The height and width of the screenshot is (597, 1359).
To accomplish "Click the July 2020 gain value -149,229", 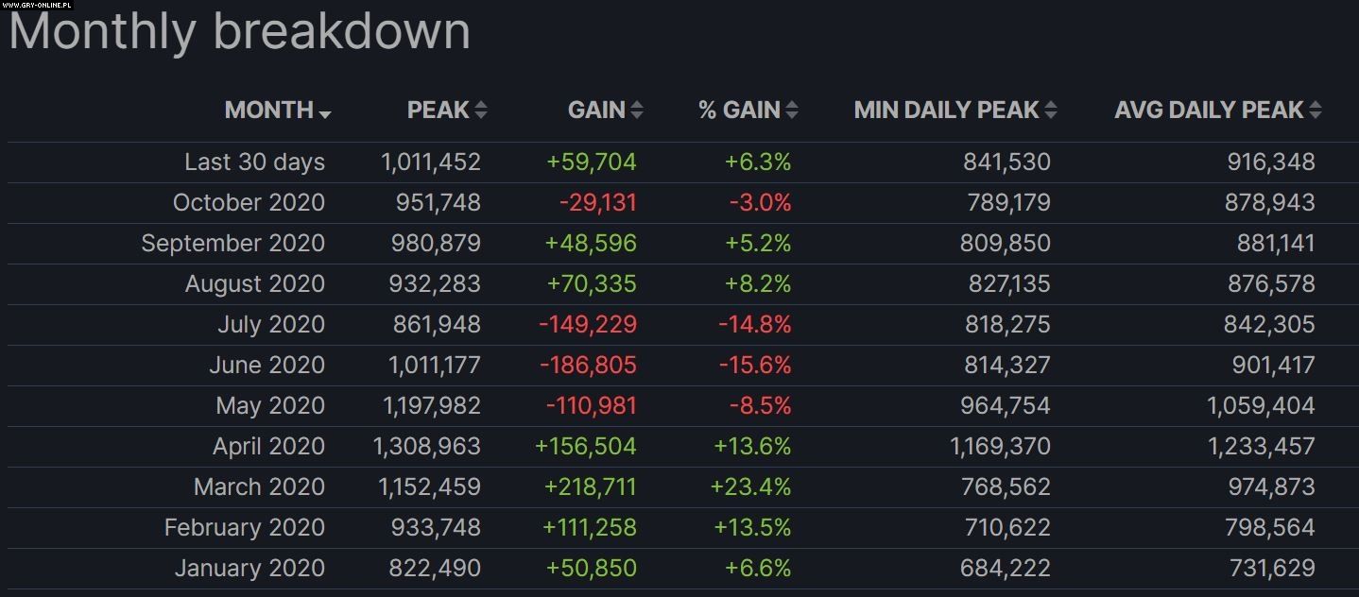I will (x=588, y=325).
